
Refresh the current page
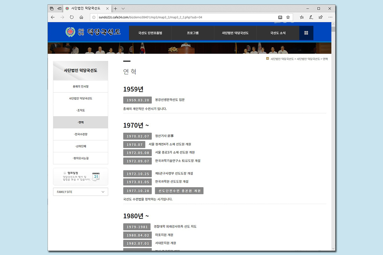pos(72,17)
